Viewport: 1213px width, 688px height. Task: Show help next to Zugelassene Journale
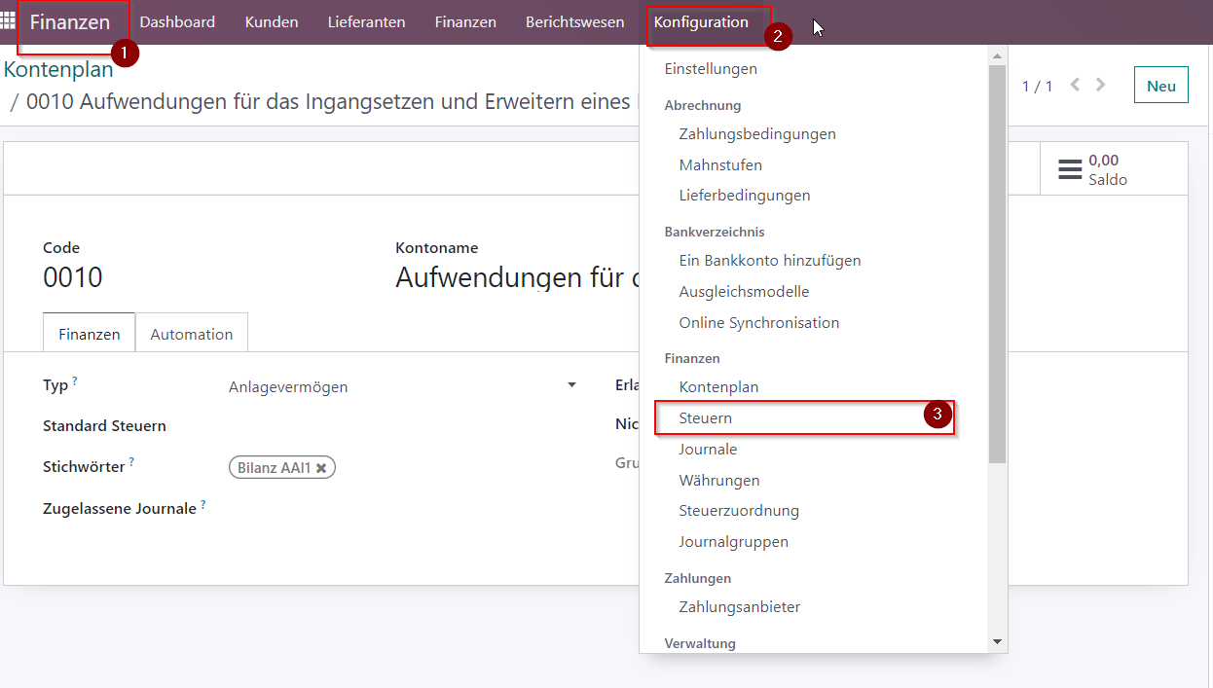pos(203,504)
